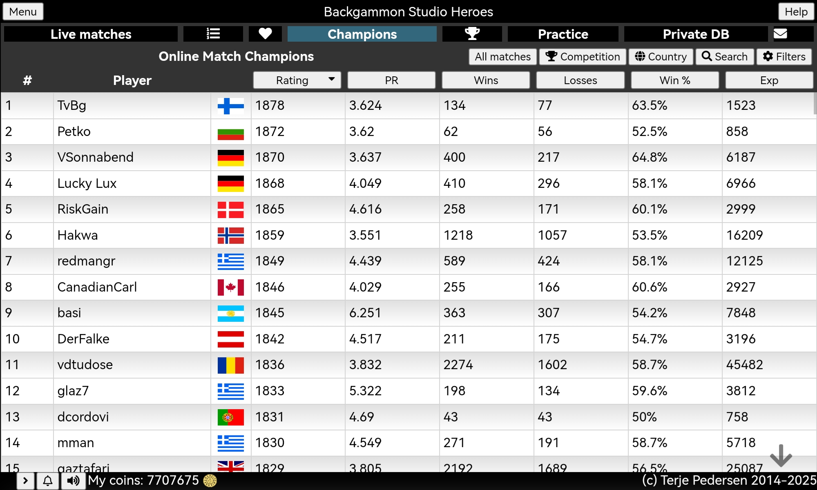Viewport: 817px width, 490px height.
Task: Click the coins icon next to My coins
Action: 210,481
